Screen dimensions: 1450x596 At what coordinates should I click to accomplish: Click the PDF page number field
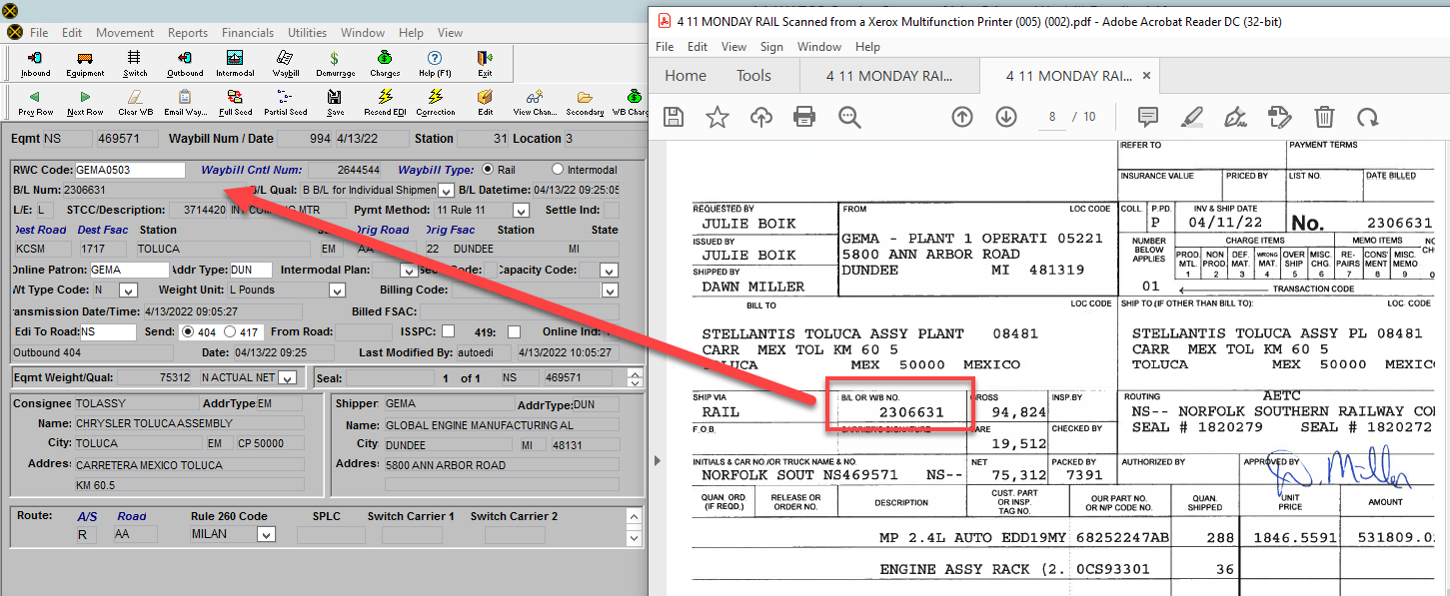1052,118
